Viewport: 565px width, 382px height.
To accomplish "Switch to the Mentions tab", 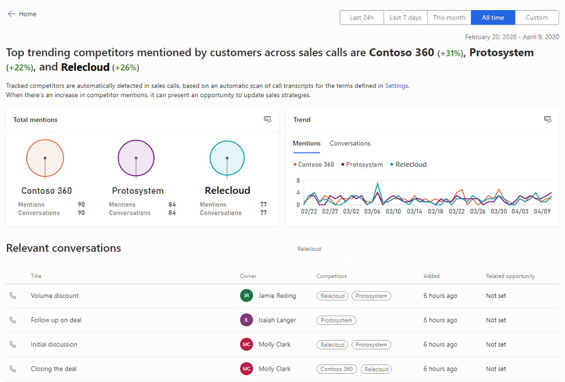I will (x=306, y=143).
